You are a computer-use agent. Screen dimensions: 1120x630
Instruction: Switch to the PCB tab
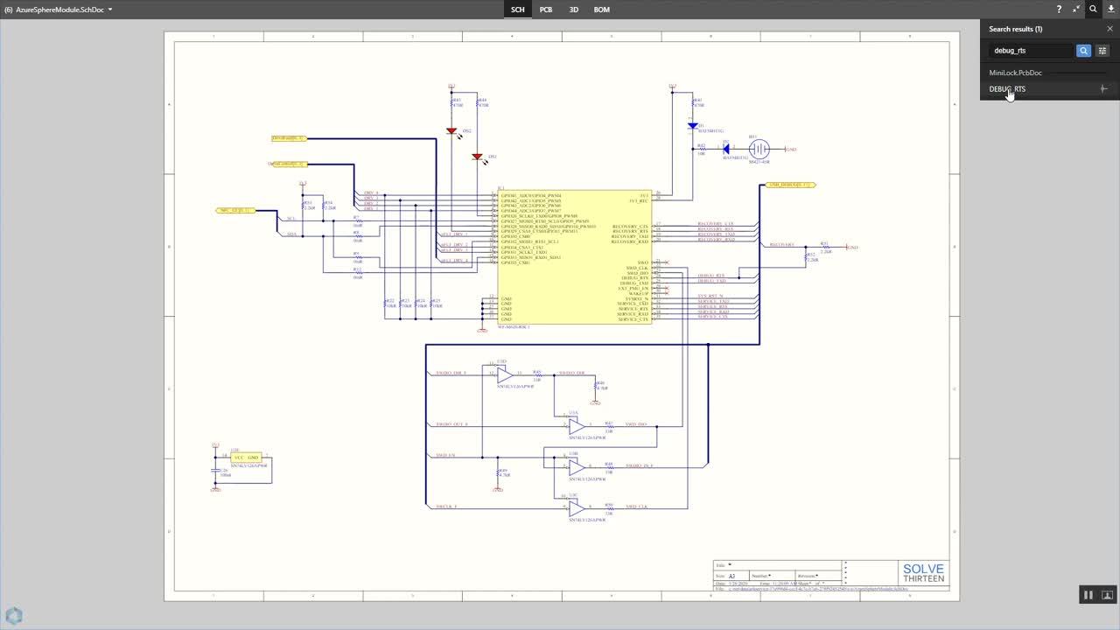coord(546,10)
